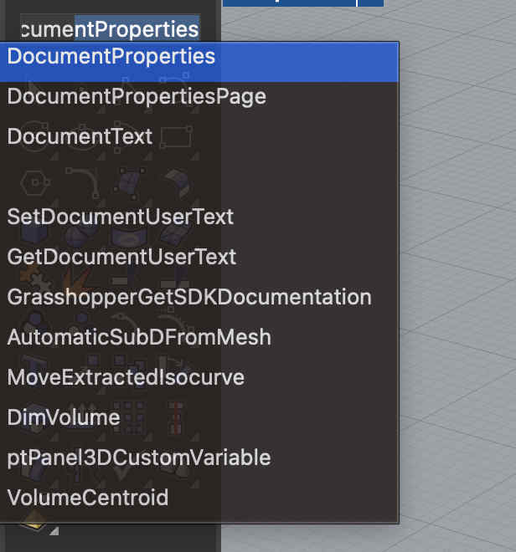This screenshot has height=552, width=516.
Task: Click the yellow tool icon below the list
Action: (x=34, y=525)
